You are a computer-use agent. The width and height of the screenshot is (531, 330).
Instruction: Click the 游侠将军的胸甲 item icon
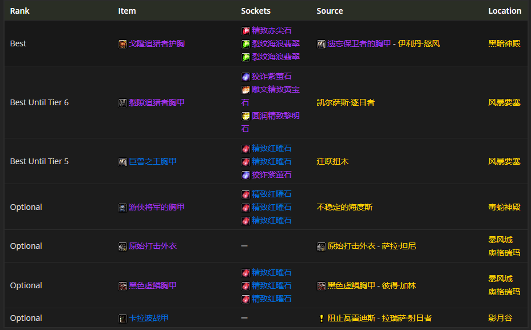click(x=122, y=208)
